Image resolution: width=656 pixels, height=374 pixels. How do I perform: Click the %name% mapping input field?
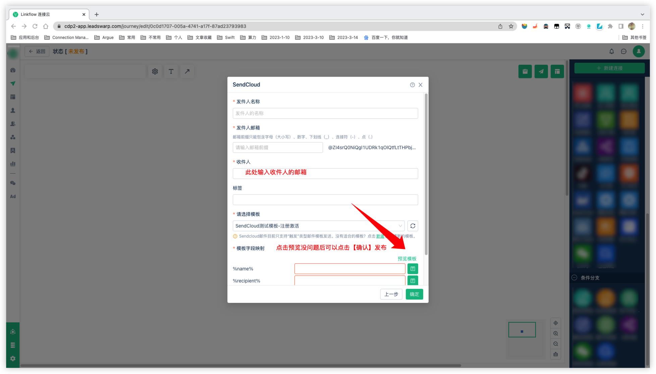tap(350, 269)
